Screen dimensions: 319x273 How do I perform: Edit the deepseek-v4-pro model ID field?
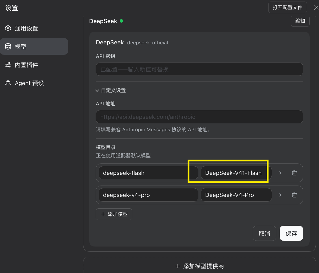click(148, 195)
